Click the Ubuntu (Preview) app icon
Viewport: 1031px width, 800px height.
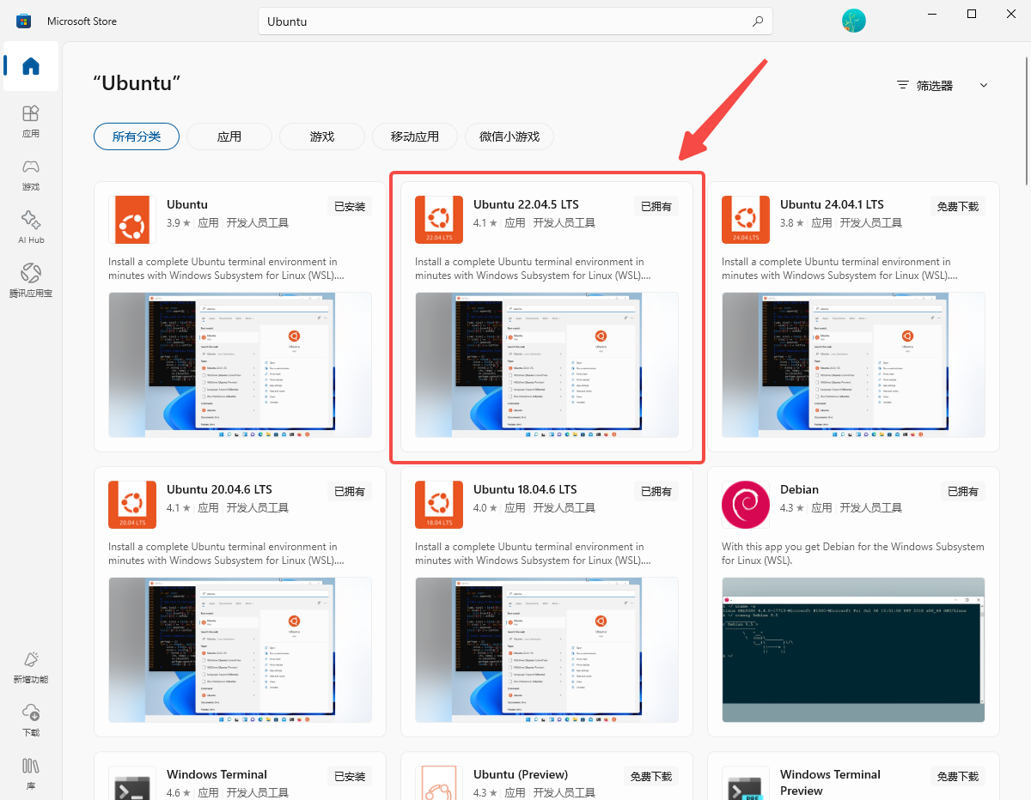(439, 783)
